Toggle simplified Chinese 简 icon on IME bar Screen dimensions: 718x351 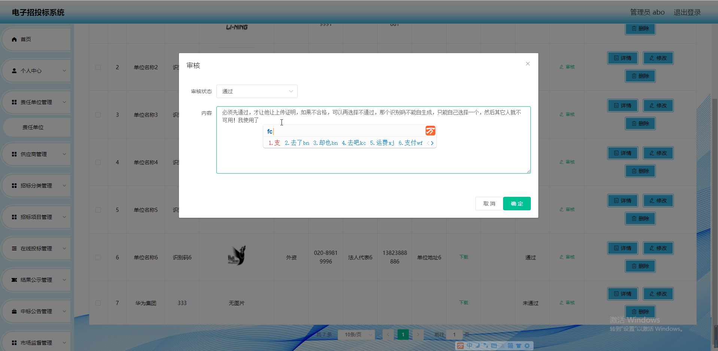coord(510,345)
